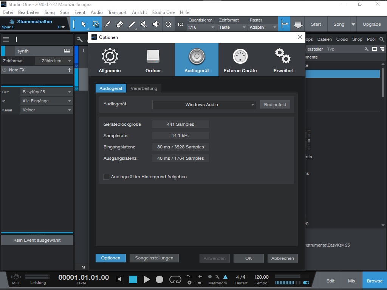
Task: Open the Erweitert options page
Action: (283, 60)
